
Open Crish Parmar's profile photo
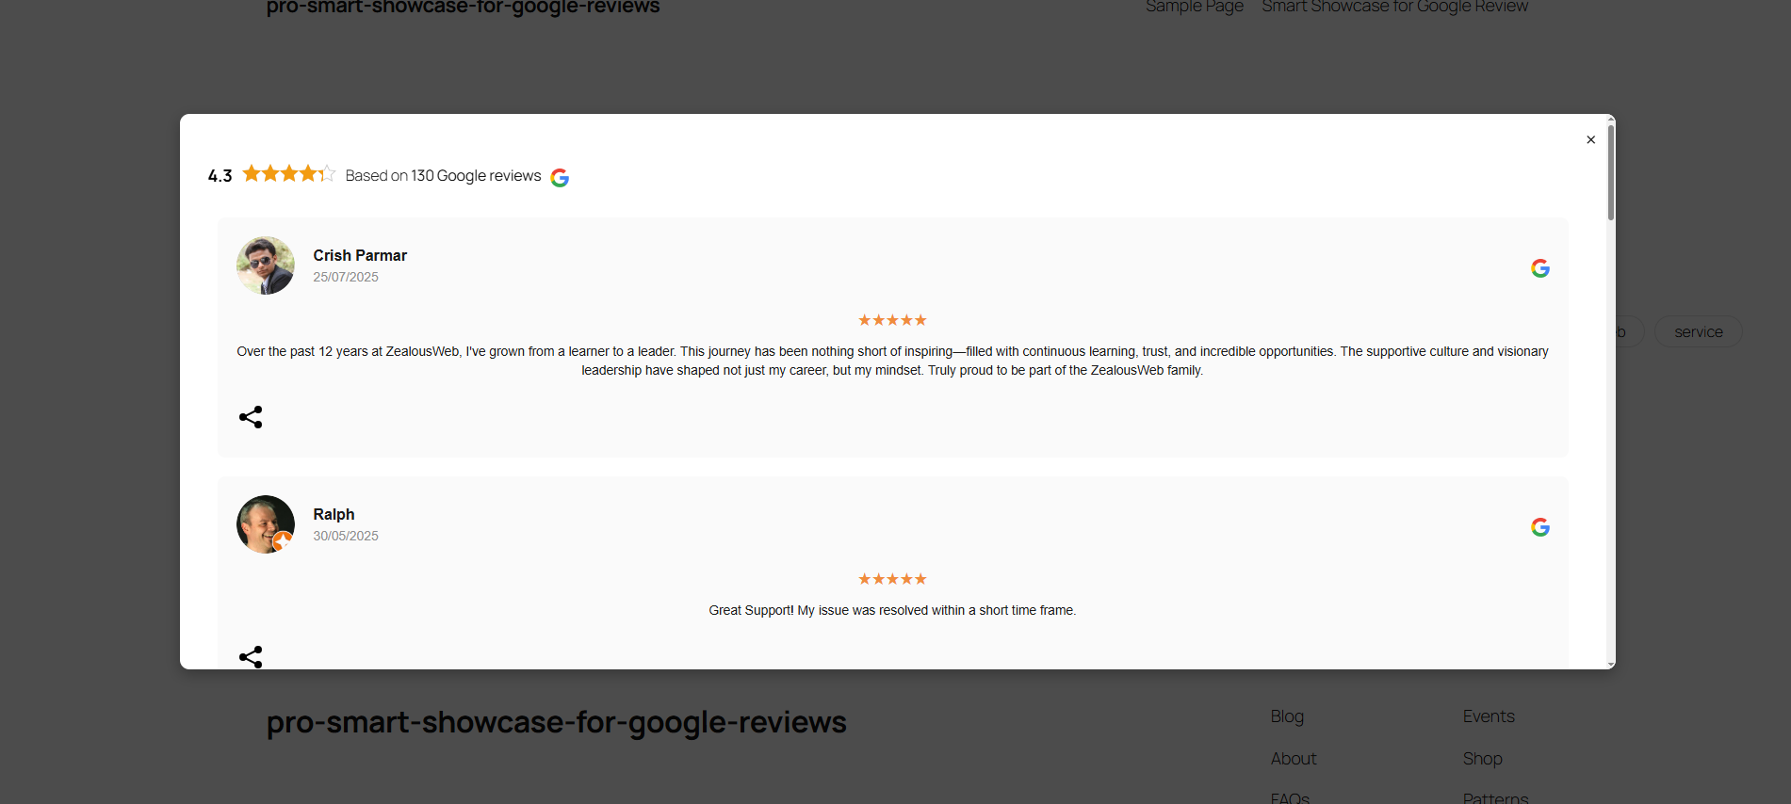click(266, 265)
